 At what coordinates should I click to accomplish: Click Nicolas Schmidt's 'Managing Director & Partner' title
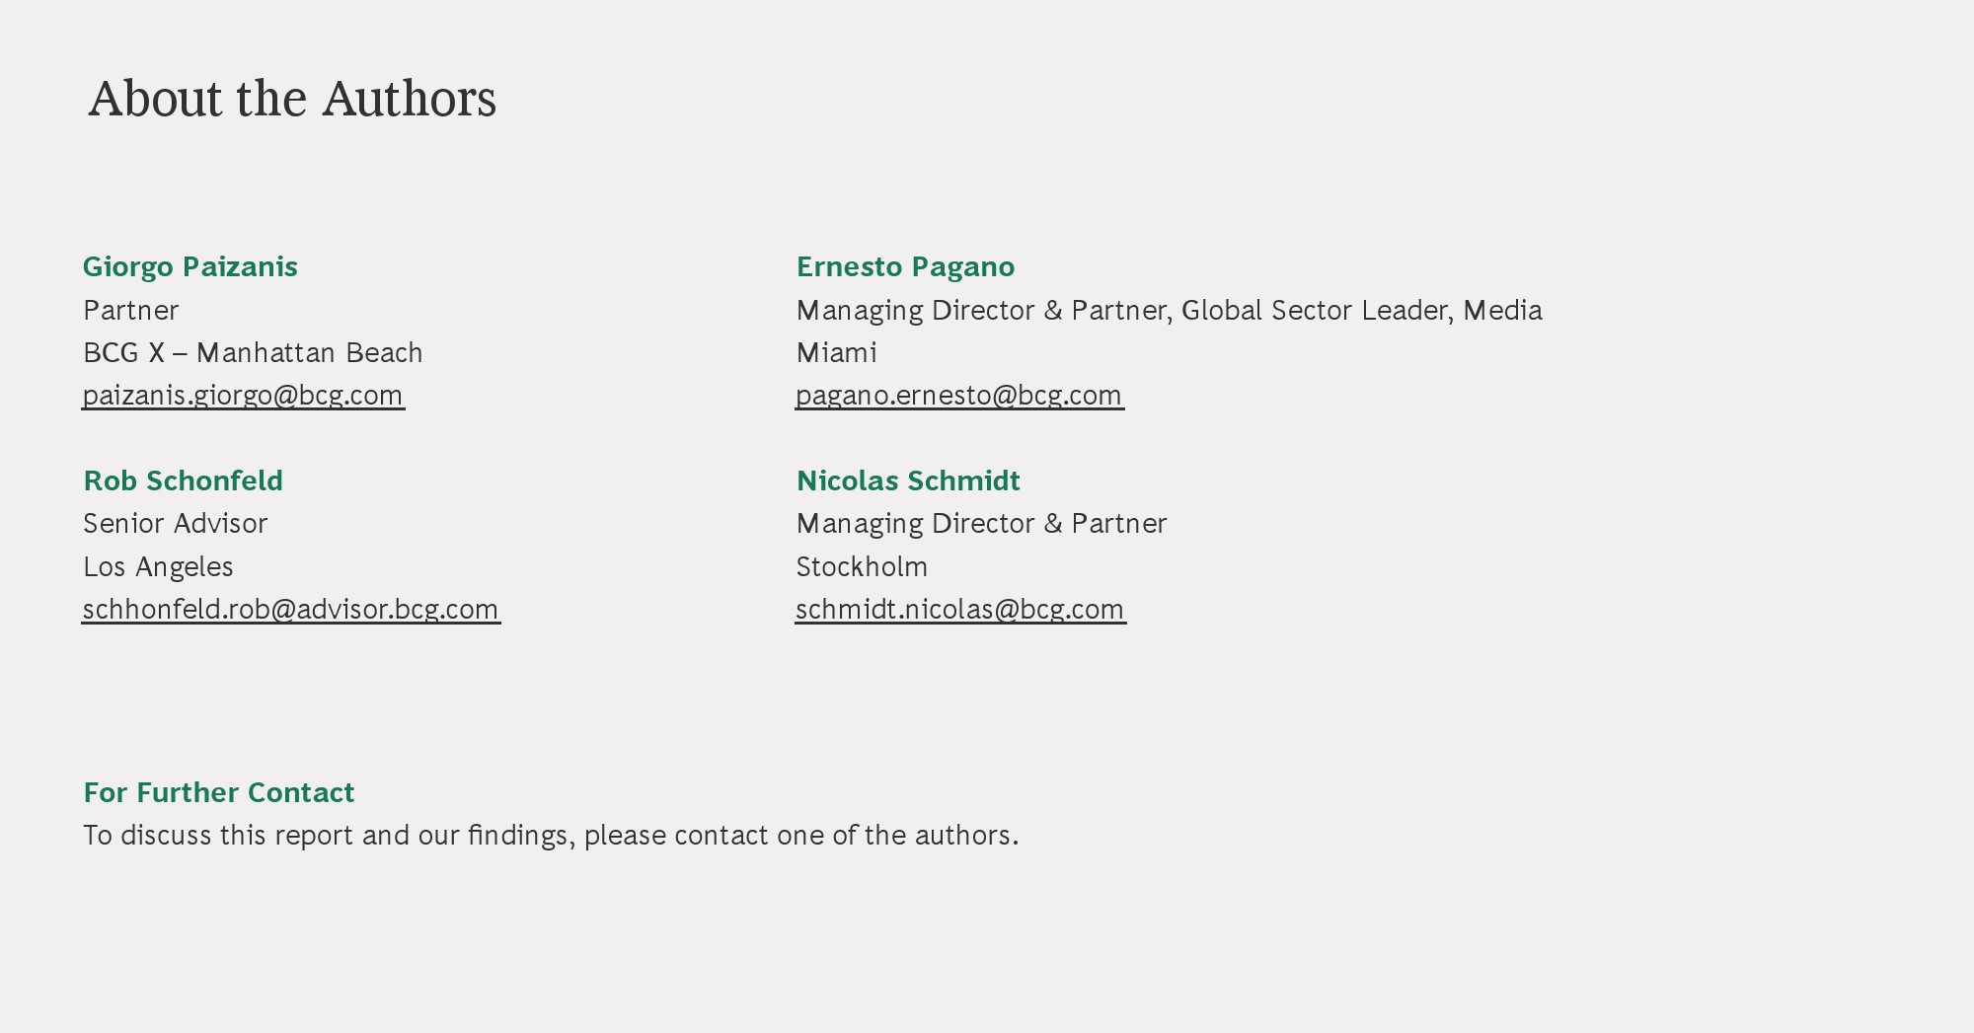click(x=981, y=523)
